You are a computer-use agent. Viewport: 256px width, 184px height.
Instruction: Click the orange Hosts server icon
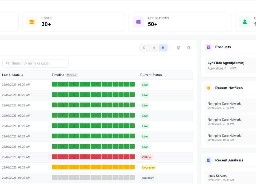32,22
